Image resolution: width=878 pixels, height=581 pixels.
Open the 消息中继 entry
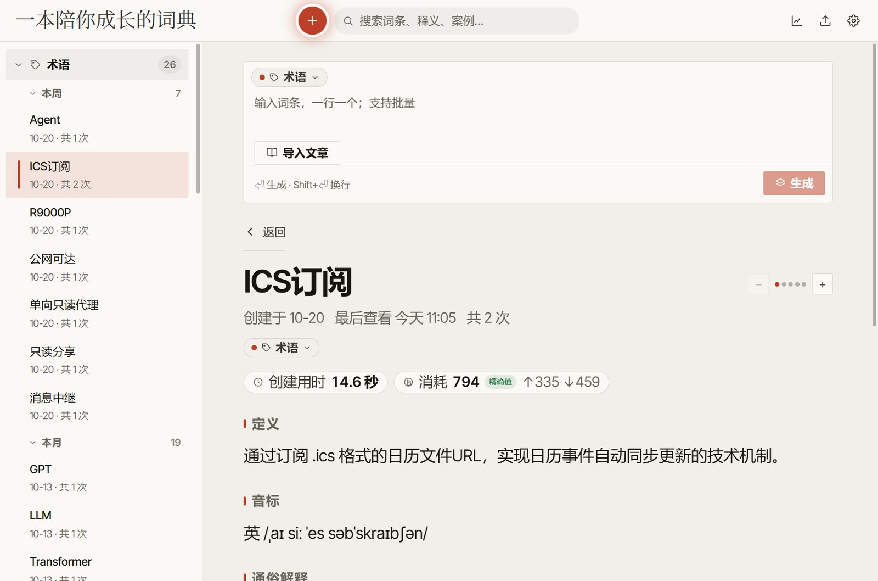click(x=97, y=406)
